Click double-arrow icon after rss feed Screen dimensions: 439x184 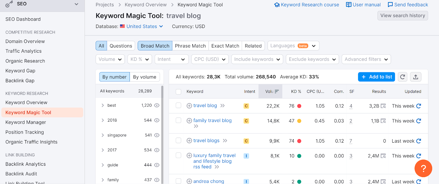coord(217,167)
